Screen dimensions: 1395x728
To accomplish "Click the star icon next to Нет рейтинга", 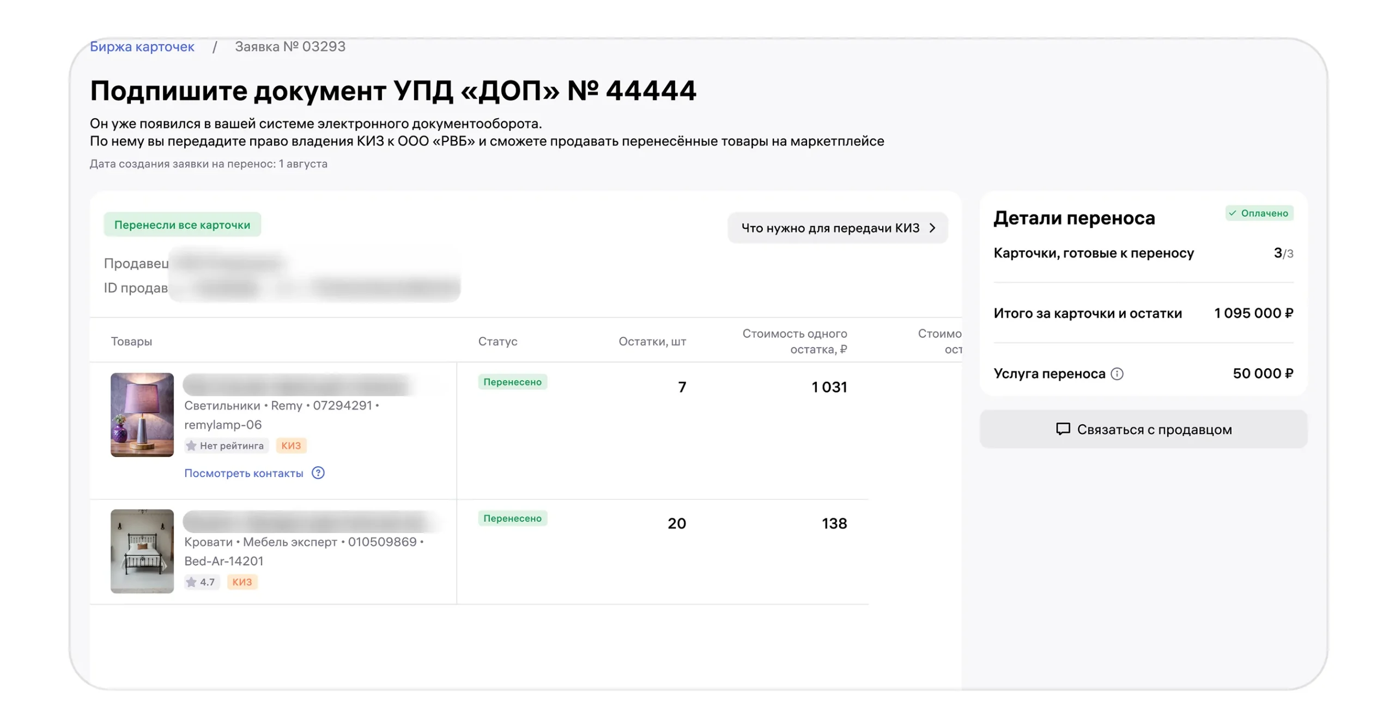I will point(191,445).
